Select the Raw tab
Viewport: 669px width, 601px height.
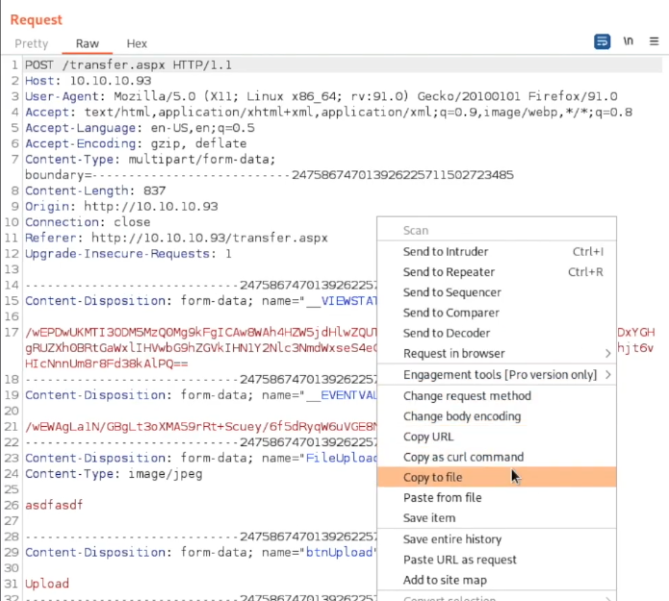[x=88, y=44]
